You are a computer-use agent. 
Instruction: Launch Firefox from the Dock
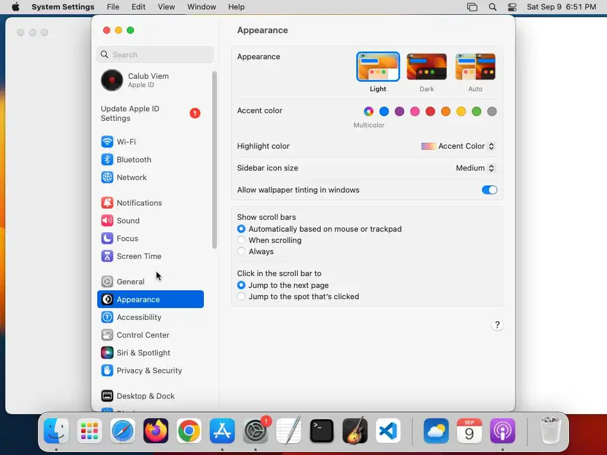(x=156, y=431)
